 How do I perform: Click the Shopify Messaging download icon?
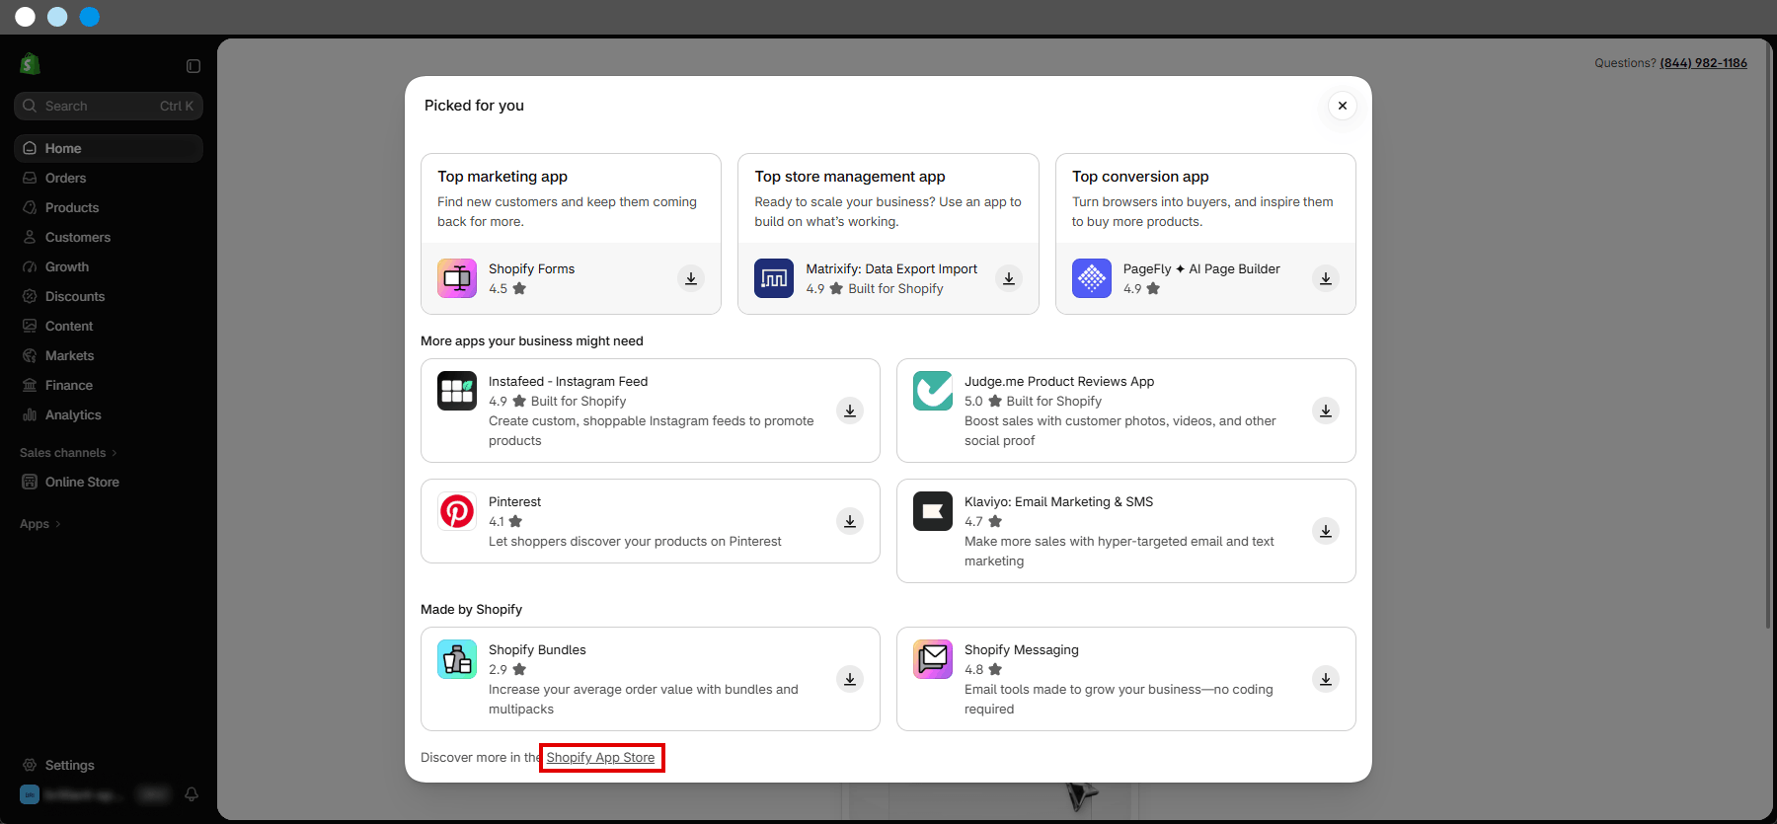pyautogui.click(x=1326, y=679)
